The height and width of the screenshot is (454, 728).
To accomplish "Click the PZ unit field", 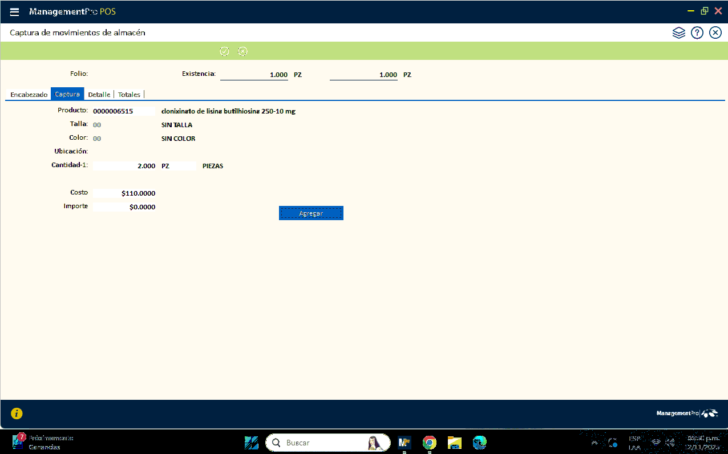I will [x=177, y=166].
